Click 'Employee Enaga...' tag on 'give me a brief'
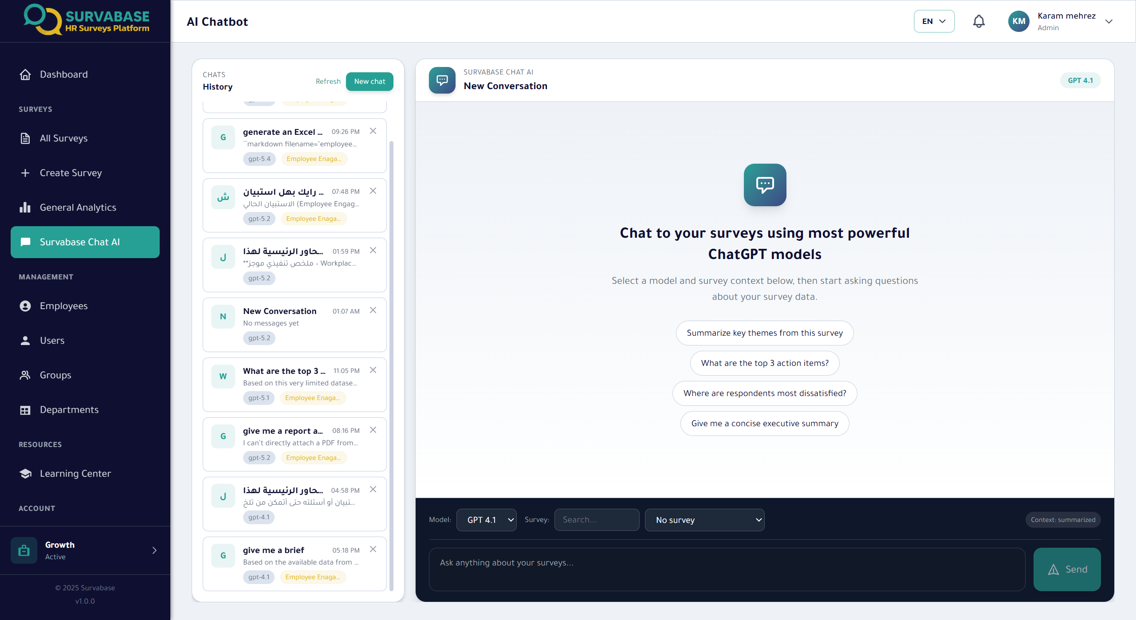 pyautogui.click(x=313, y=577)
